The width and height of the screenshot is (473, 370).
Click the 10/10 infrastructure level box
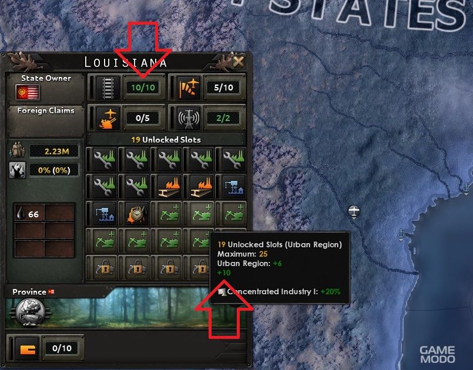[143, 88]
